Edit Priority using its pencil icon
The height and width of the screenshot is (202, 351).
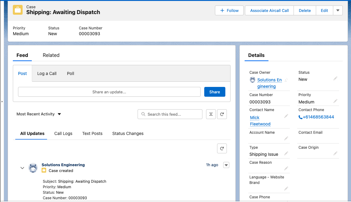coord(335,101)
